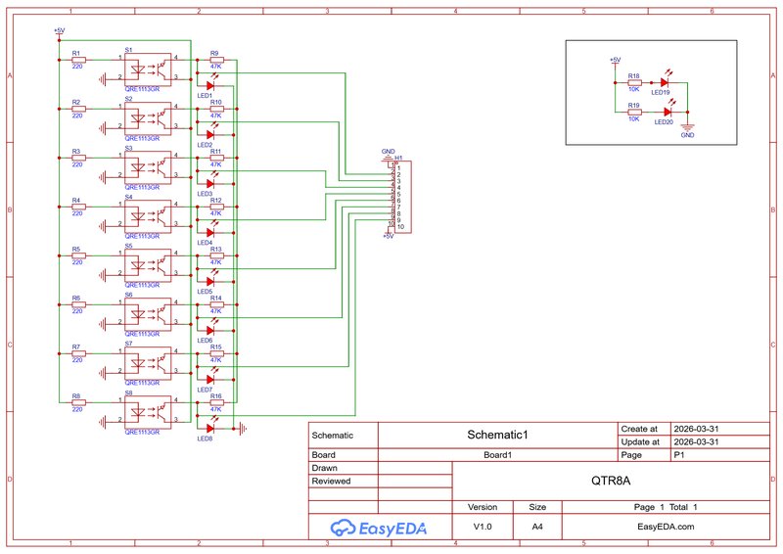
Task: Select the LED3 diode symbol
Action: 210,184
